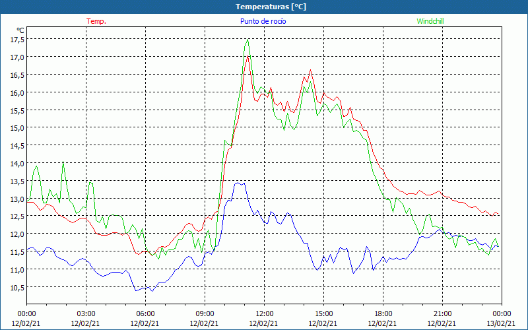Click the 11,5 y-axis value
The height and width of the screenshot is (330, 528).
18,252
